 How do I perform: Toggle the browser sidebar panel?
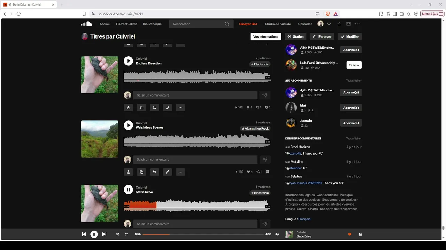tap(395, 14)
